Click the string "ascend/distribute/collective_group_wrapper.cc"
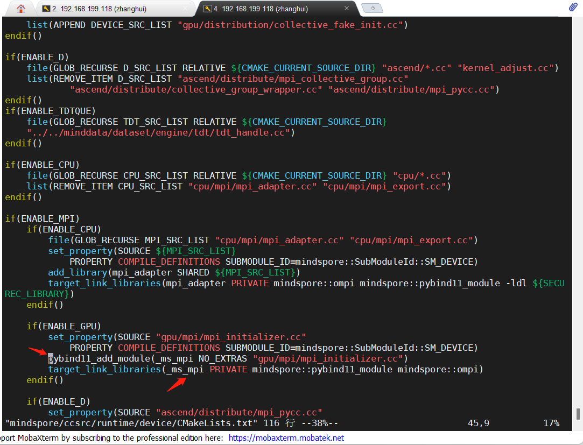The height and width of the screenshot is (445, 583). pyautogui.click(x=196, y=90)
